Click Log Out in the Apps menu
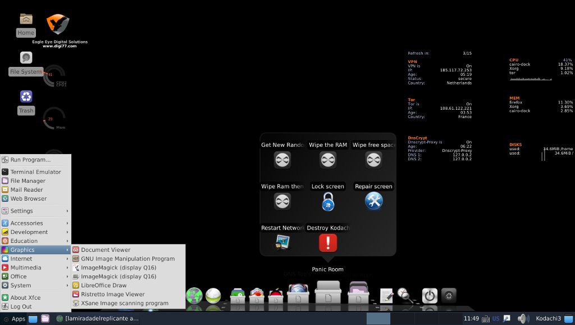The height and width of the screenshot is (325, 575). pyautogui.click(x=21, y=306)
